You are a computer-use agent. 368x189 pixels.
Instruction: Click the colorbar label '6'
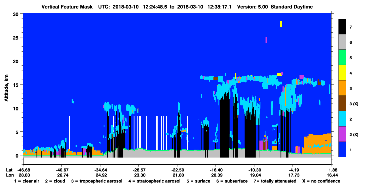[x=351, y=43]
